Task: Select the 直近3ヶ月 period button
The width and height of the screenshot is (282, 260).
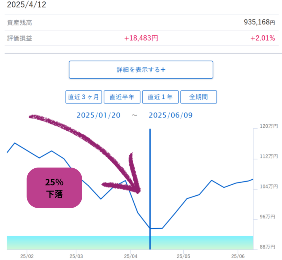Action: tap(84, 97)
